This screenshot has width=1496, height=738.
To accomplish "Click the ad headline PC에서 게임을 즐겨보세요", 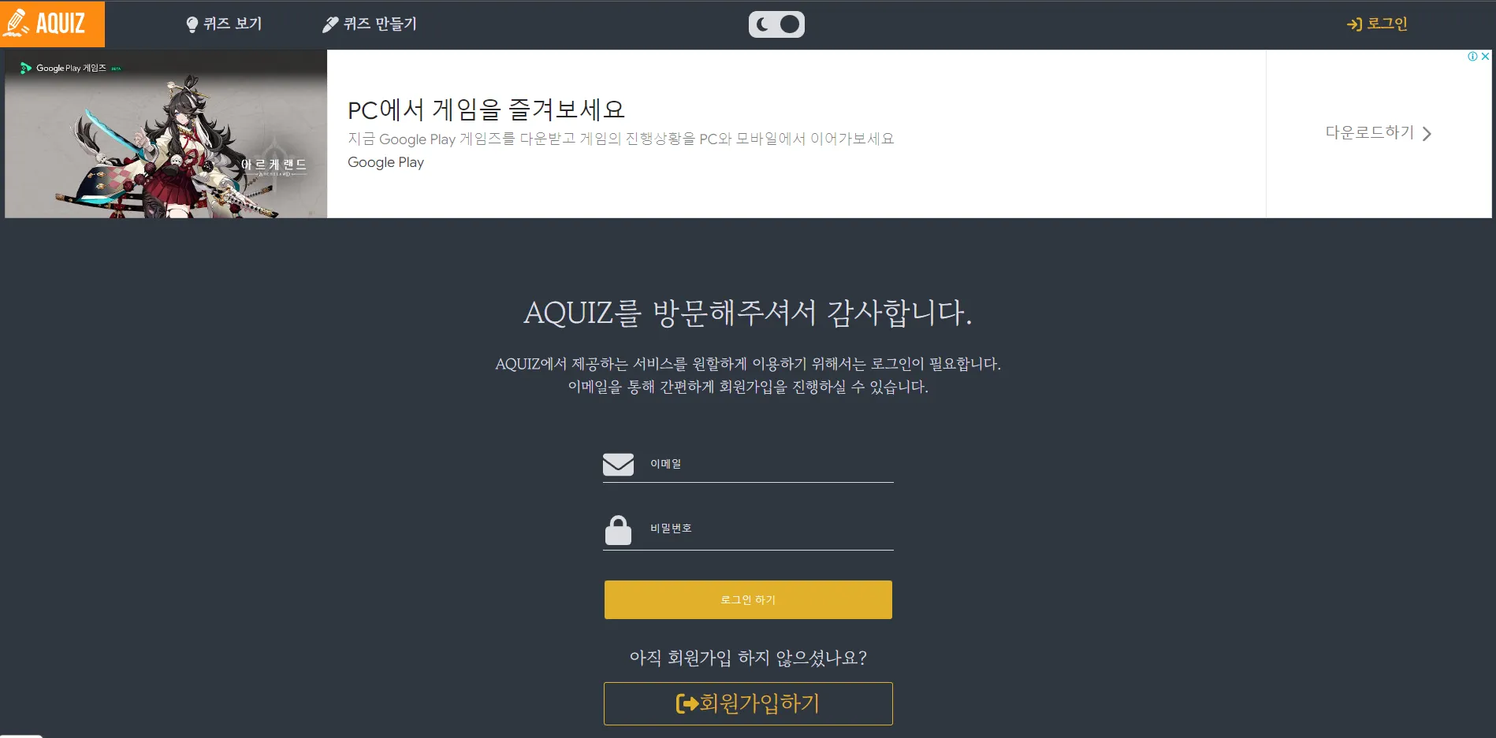I will tap(486, 109).
